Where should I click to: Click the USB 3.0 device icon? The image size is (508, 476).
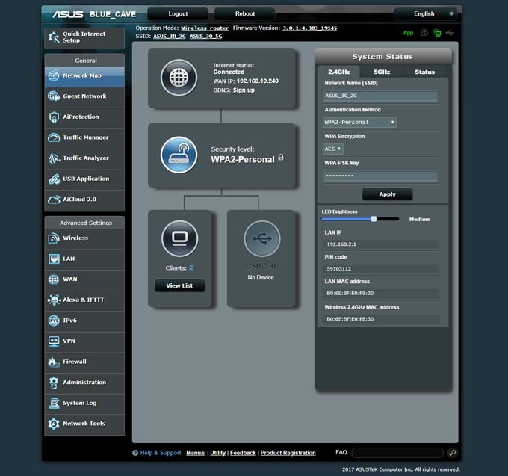pyautogui.click(x=262, y=239)
